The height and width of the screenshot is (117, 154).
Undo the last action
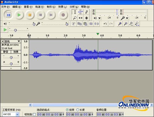105,24
